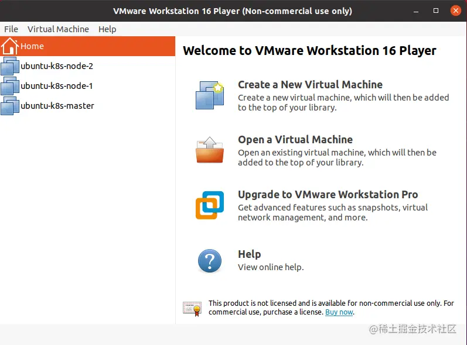Close the VMware Player window
The height and width of the screenshot is (345, 467).
(x=456, y=11)
